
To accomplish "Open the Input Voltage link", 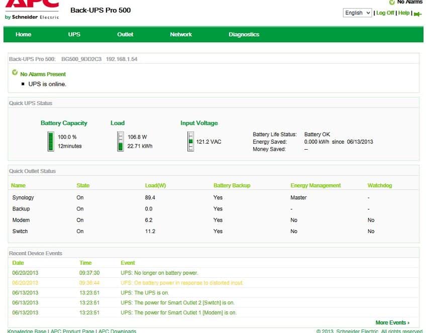I will [199, 123].
